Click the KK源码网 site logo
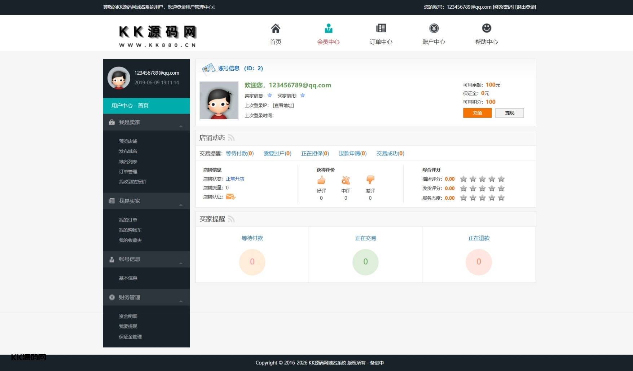 click(158, 36)
